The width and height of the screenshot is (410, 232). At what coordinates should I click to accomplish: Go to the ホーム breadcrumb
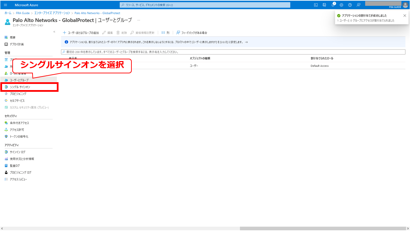[x=8, y=13]
